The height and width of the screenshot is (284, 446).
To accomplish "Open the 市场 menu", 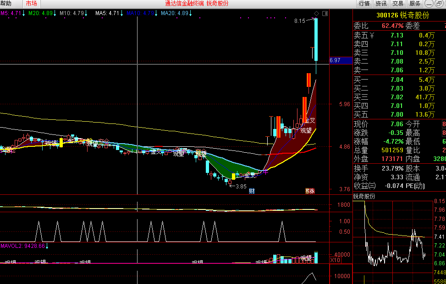I will (31, 4).
